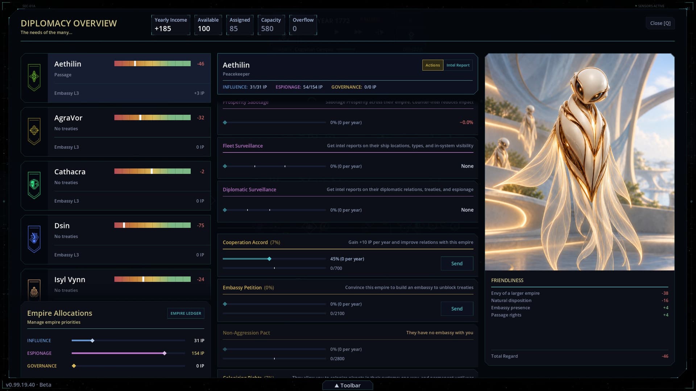Select the Isyl Vynn banner emblem

[34, 290]
